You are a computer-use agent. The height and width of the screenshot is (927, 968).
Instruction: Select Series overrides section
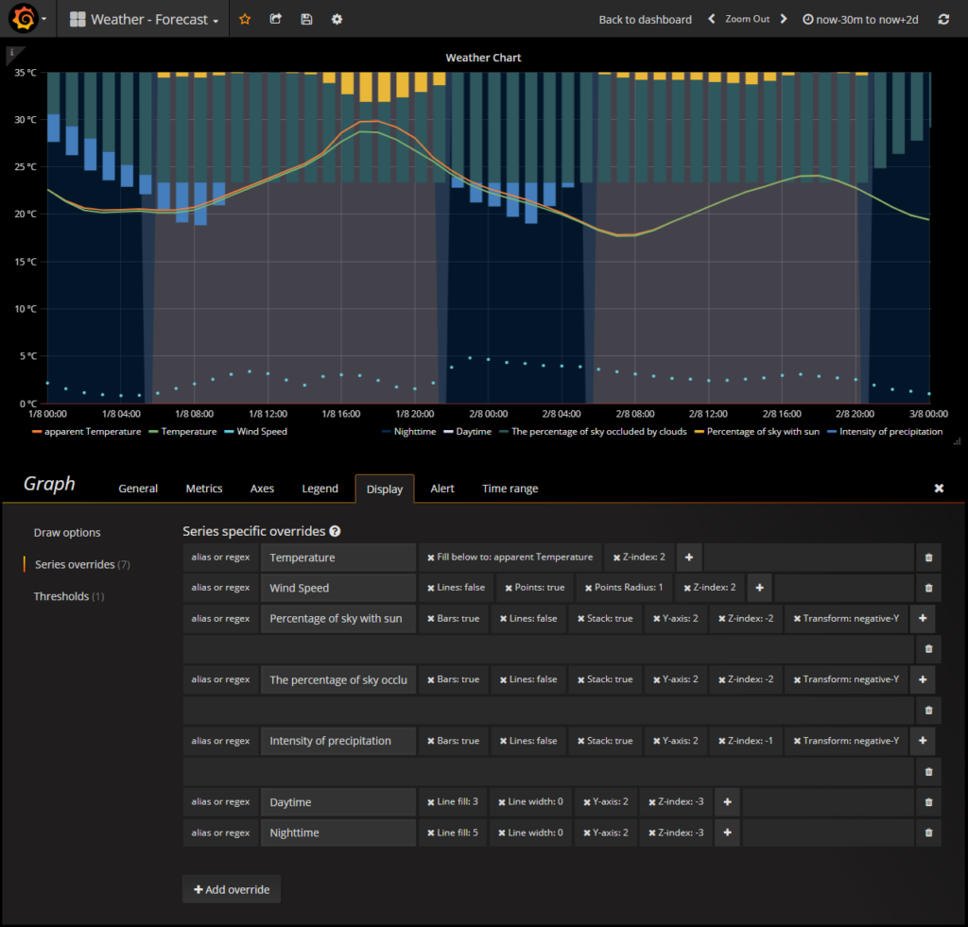pyautogui.click(x=82, y=564)
